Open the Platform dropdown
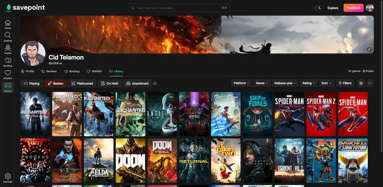This screenshot has height=187, width=383. [241, 83]
